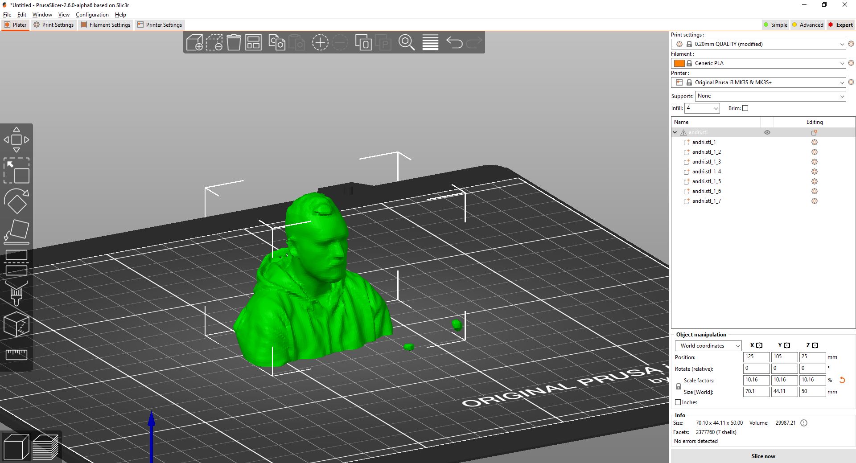
Task: Select the Paint-on supports tool
Action: coord(16,293)
